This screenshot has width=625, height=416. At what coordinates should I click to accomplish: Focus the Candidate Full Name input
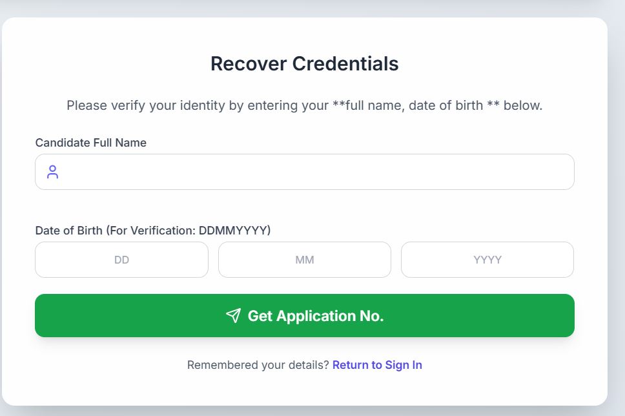316,172
